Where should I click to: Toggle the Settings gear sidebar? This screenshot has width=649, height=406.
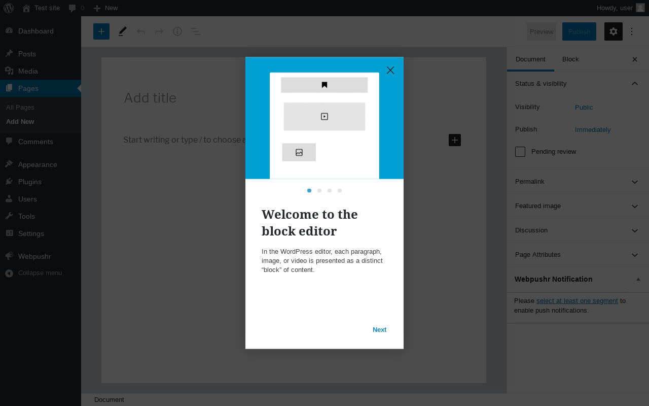tap(614, 31)
